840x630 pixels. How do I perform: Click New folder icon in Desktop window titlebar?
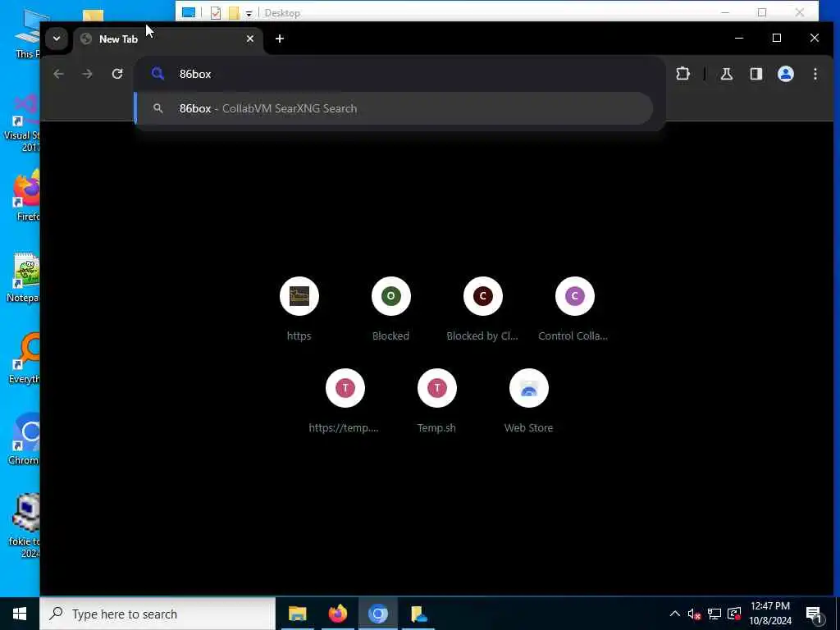click(x=234, y=13)
